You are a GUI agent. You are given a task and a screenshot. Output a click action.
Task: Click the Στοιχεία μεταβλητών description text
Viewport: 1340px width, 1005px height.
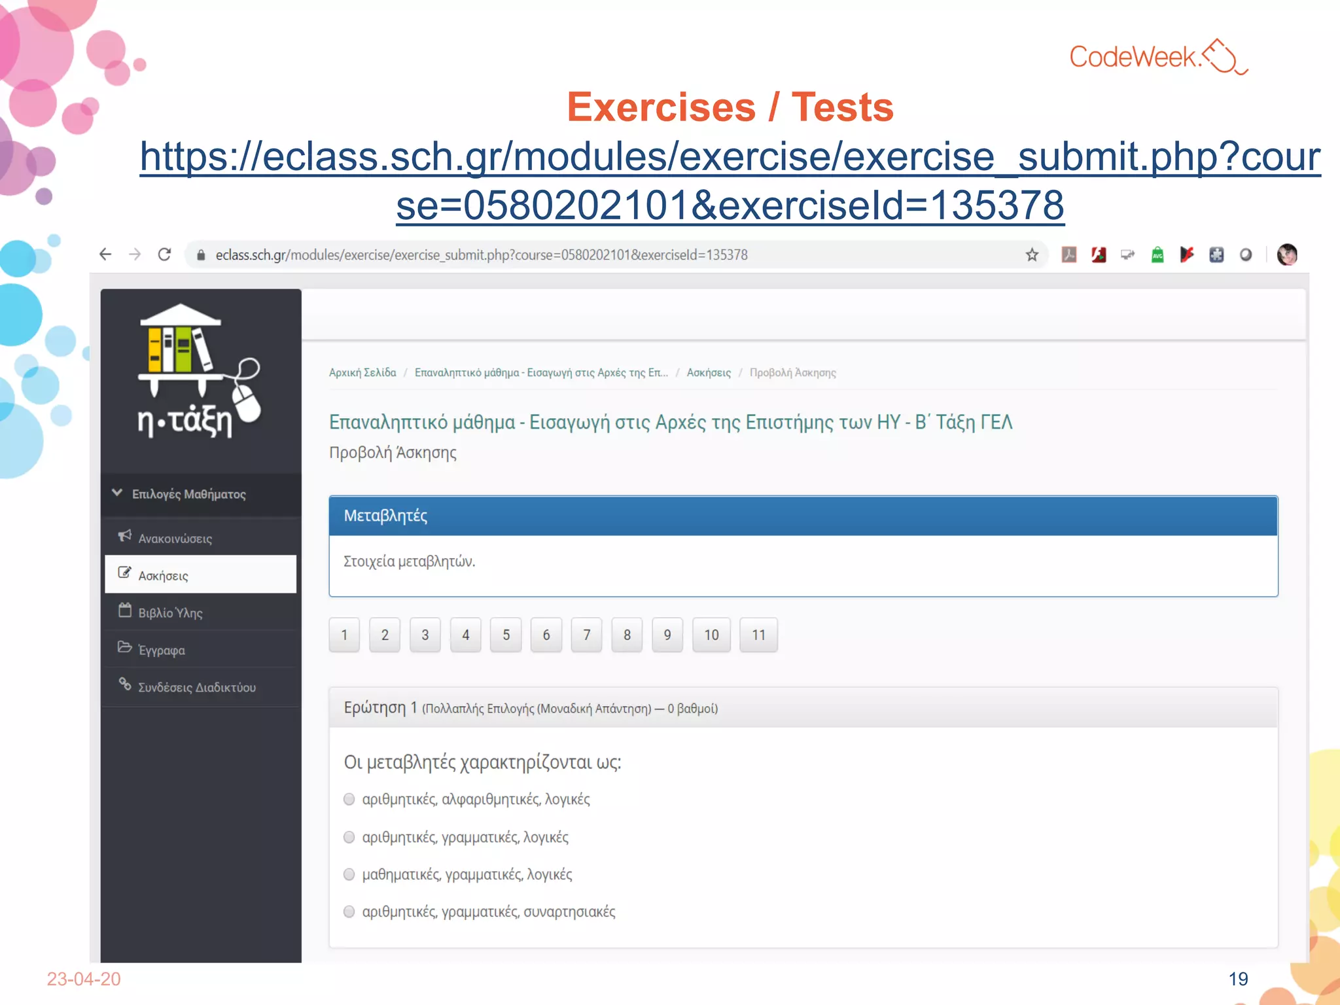click(410, 561)
